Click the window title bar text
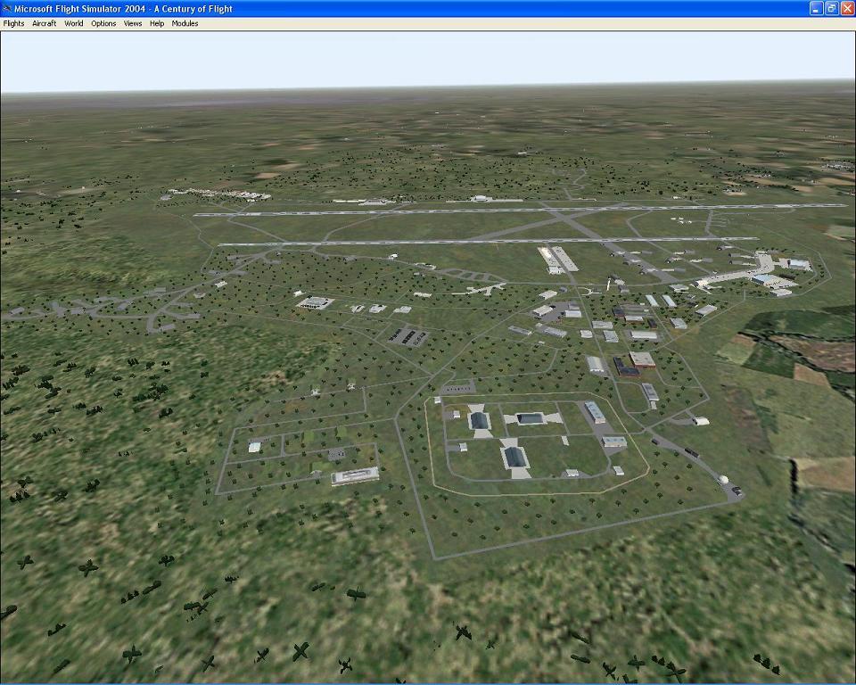The image size is (856, 685). 123,9
